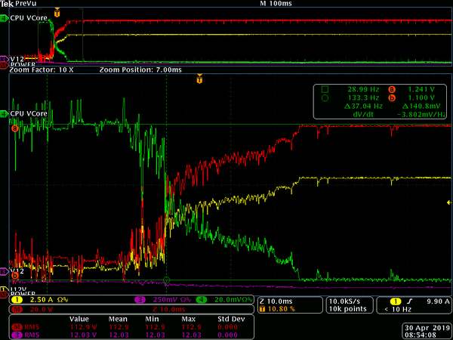Screen dimensions: 453x340
Task: Click the 10.80 % trigger position value
Action: pos(282,309)
